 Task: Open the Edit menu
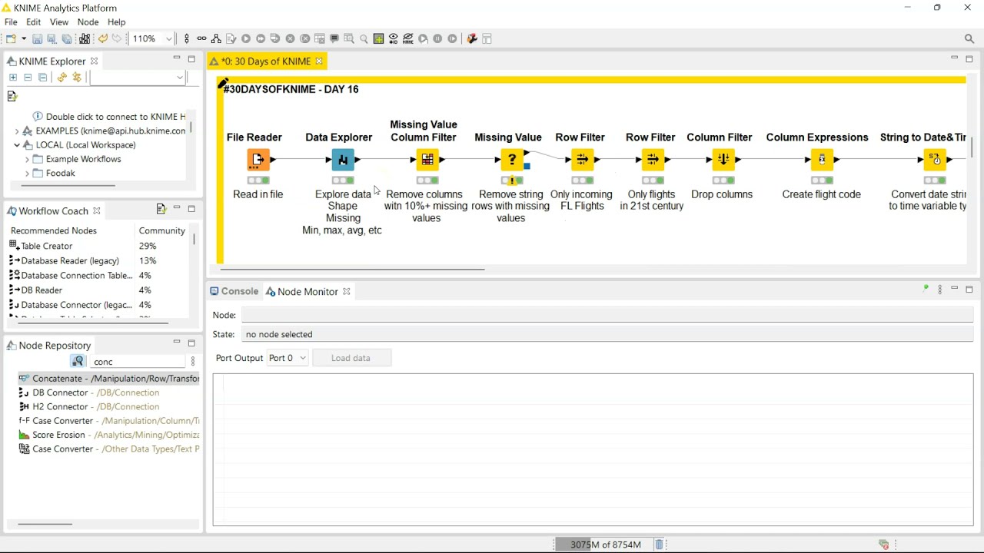34,22
